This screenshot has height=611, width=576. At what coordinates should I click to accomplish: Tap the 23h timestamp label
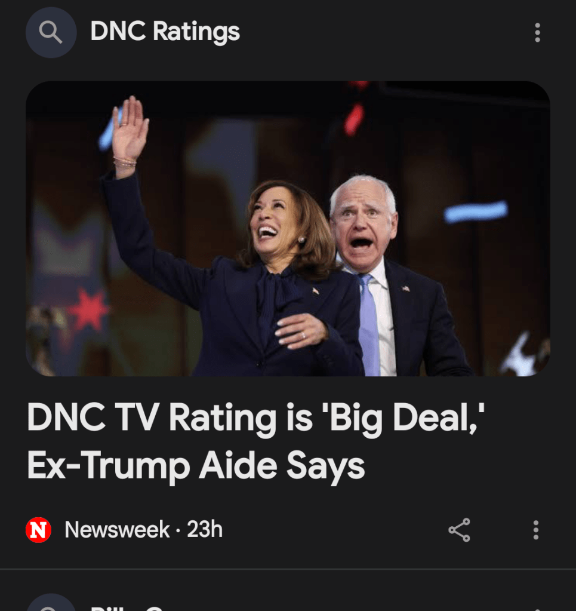205,530
